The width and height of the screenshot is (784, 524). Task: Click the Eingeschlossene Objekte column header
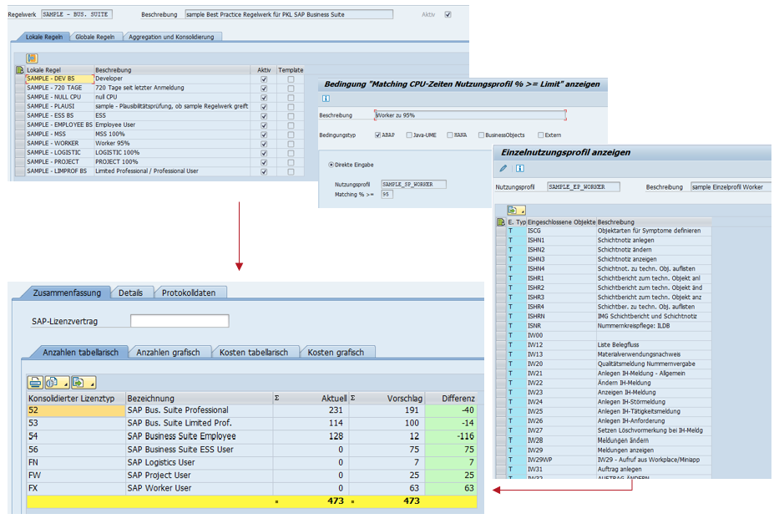[x=562, y=221]
